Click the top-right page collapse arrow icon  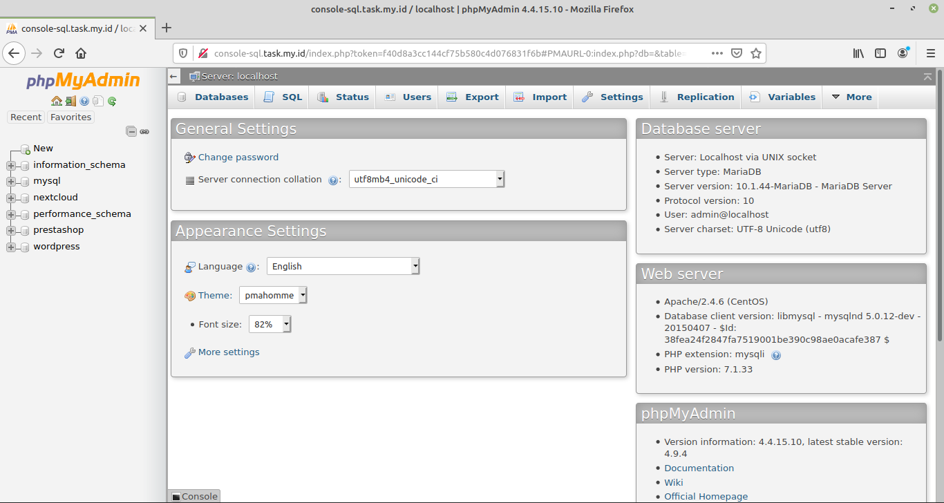(x=927, y=77)
